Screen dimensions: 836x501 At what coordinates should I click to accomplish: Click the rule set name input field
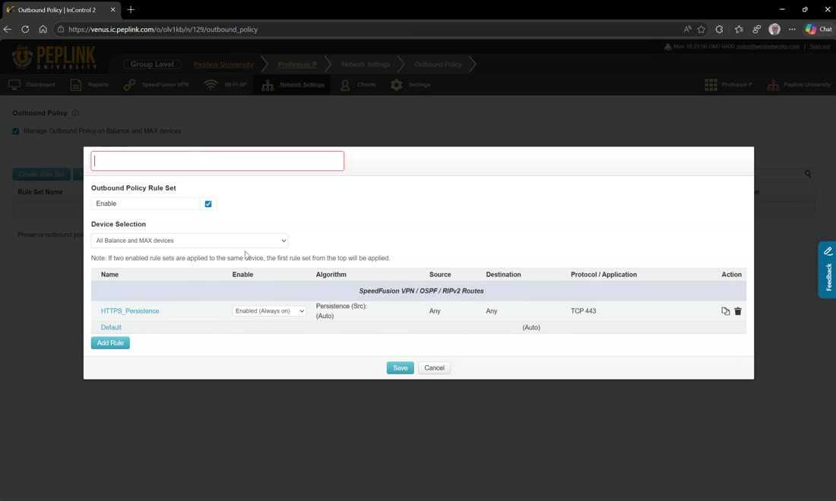point(217,161)
